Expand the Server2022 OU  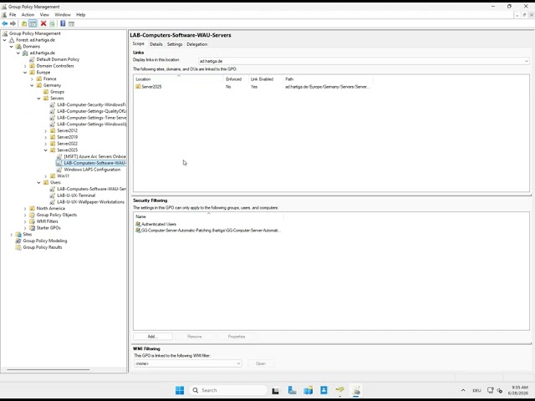pos(46,144)
